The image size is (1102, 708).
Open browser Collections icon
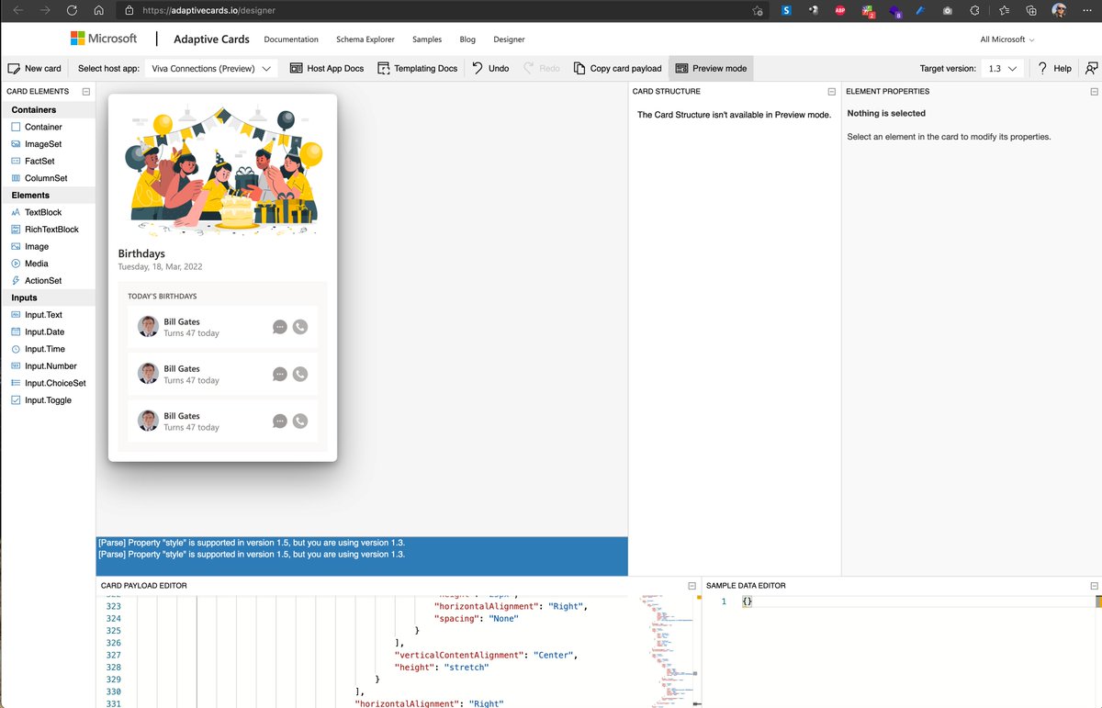pyautogui.click(x=1031, y=11)
